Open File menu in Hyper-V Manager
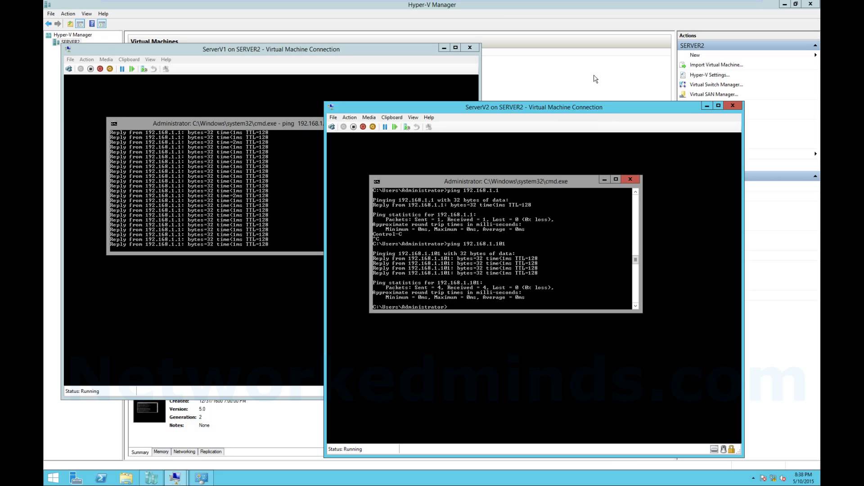This screenshot has height=486, width=864. (51, 13)
